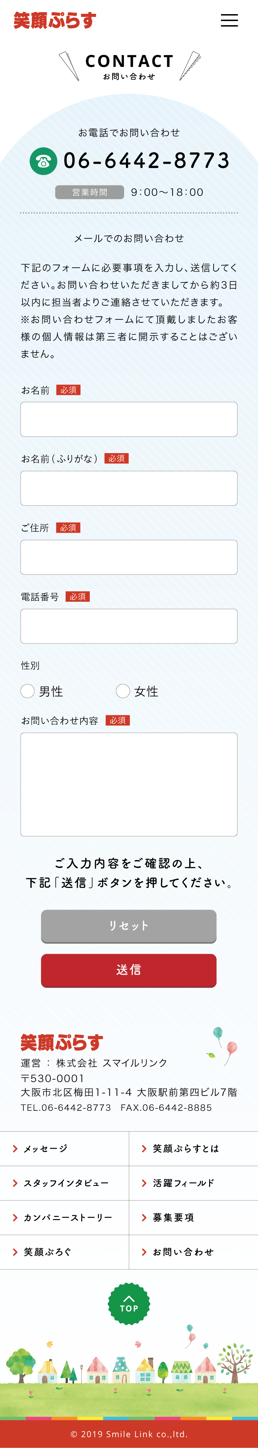Open 募集要項 link
Screen dimensions: 258x1448
pyautogui.click(x=173, y=1218)
